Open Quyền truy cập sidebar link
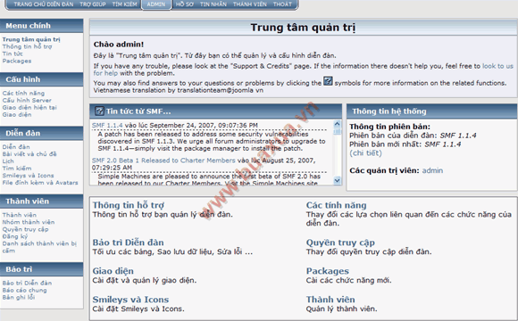This screenshot has width=518, height=321. [x=25, y=229]
